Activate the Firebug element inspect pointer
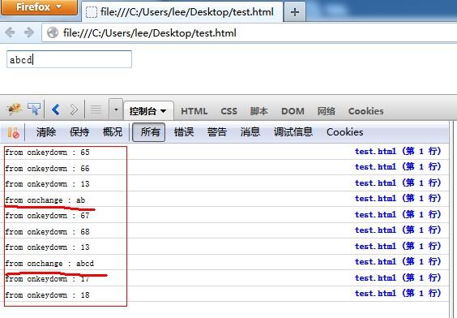Screen dimensions: 457x318 [34, 110]
